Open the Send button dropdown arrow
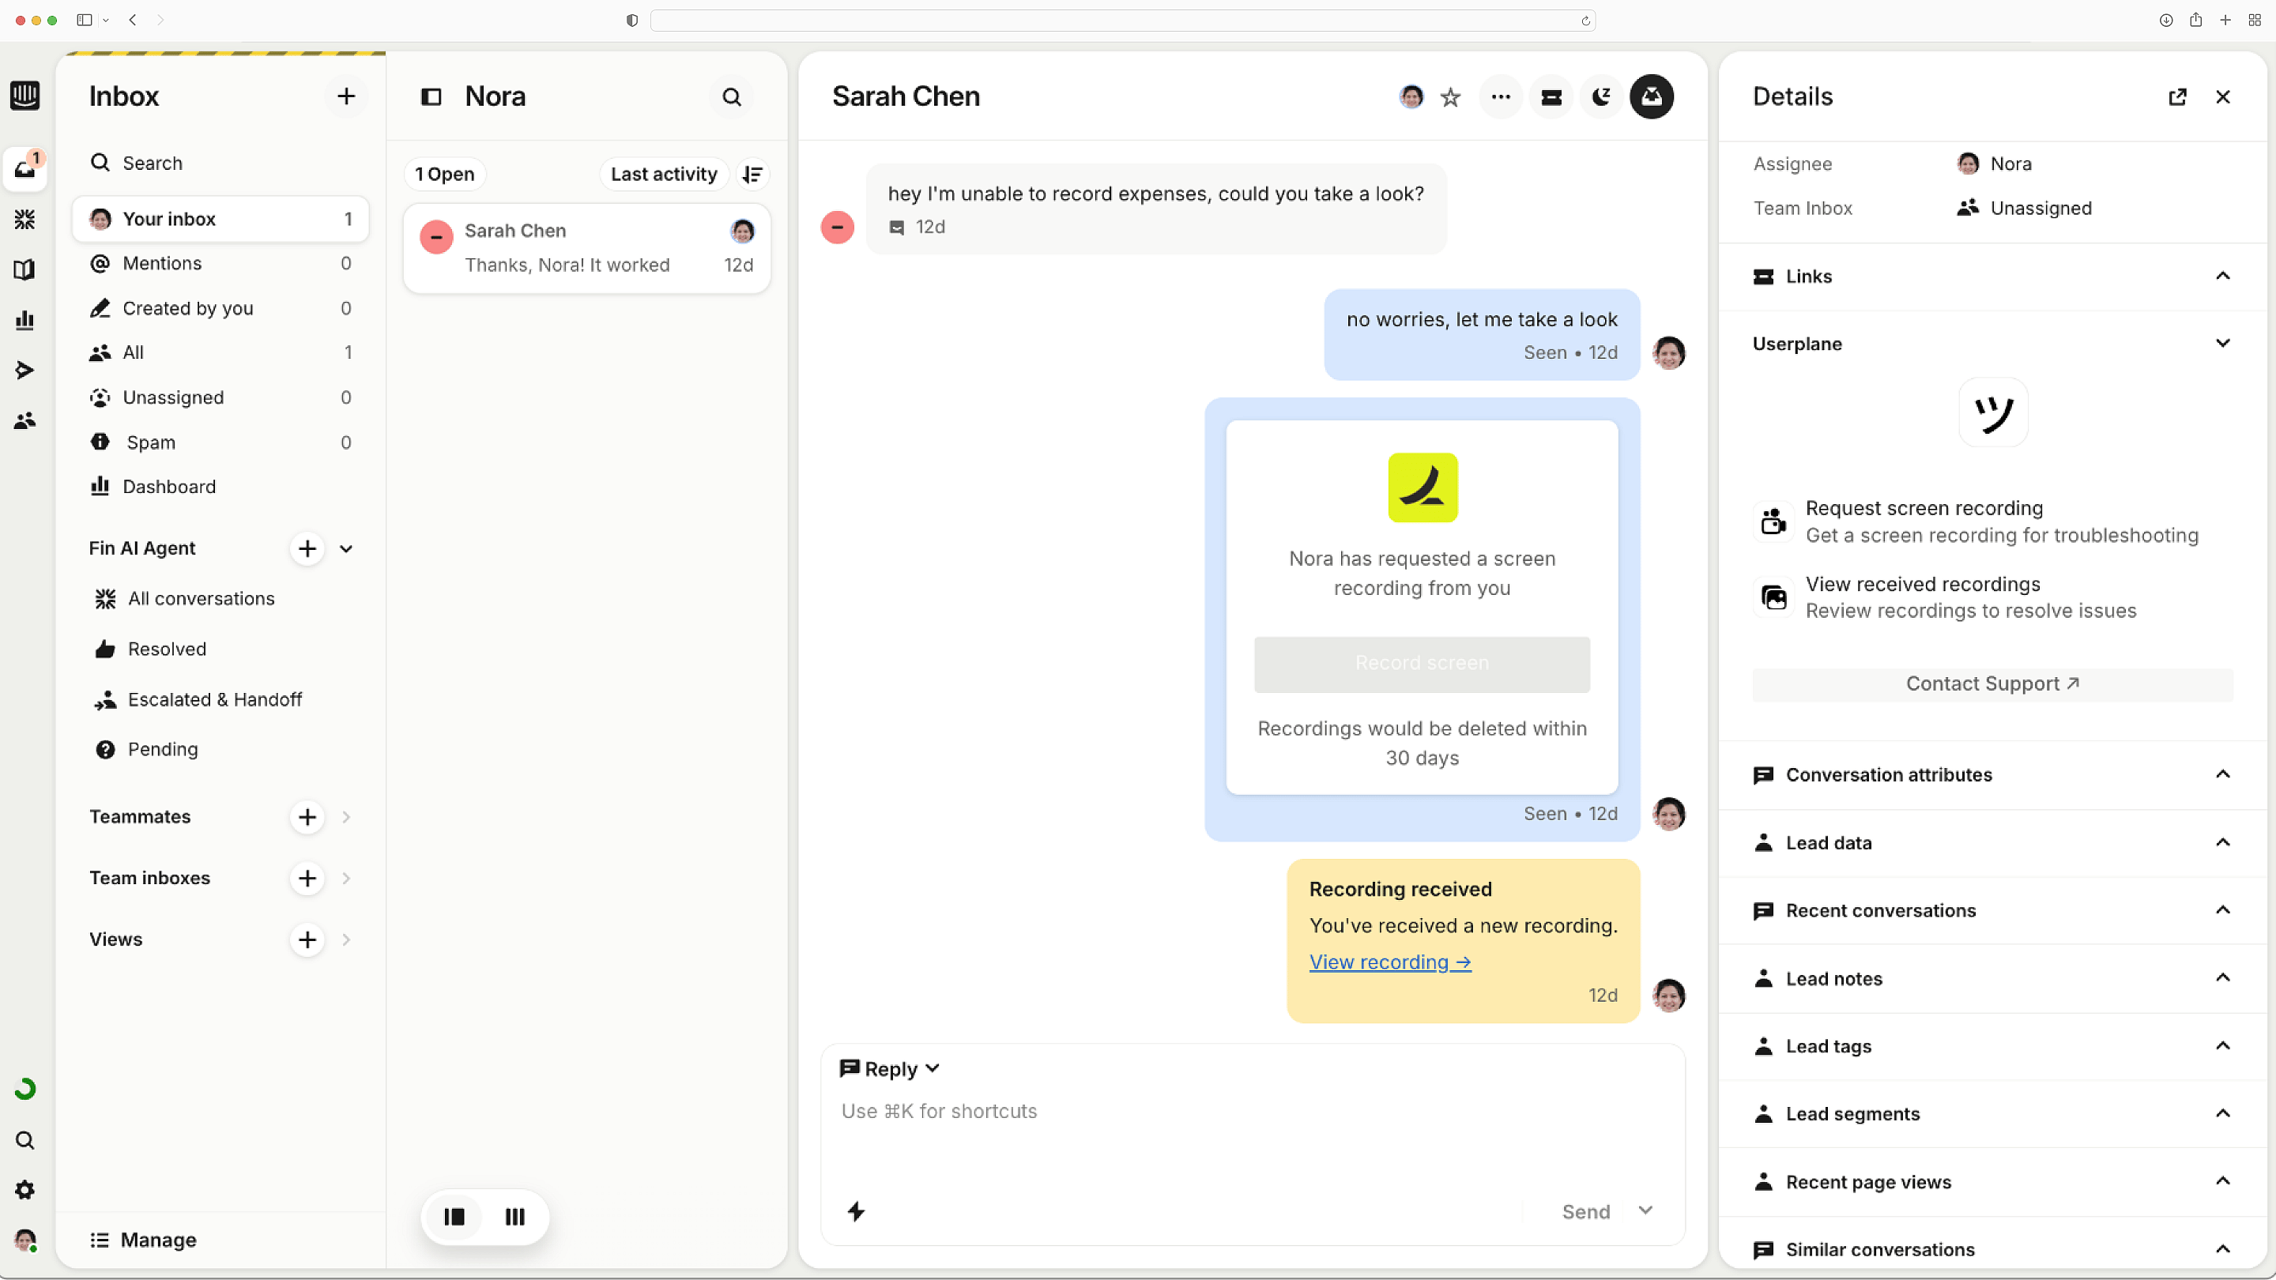The image size is (2276, 1280). point(1645,1211)
